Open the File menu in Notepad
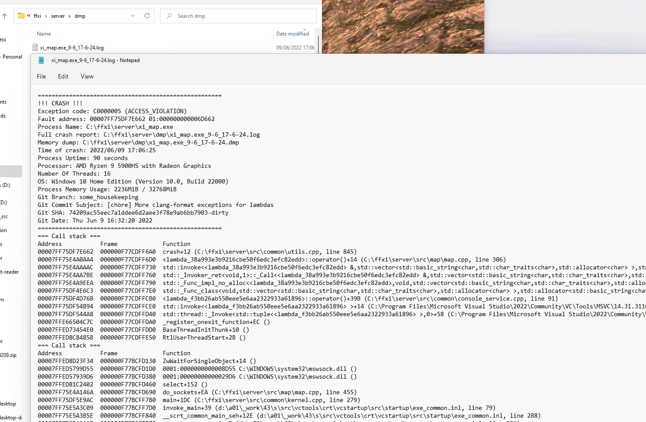 [41, 76]
